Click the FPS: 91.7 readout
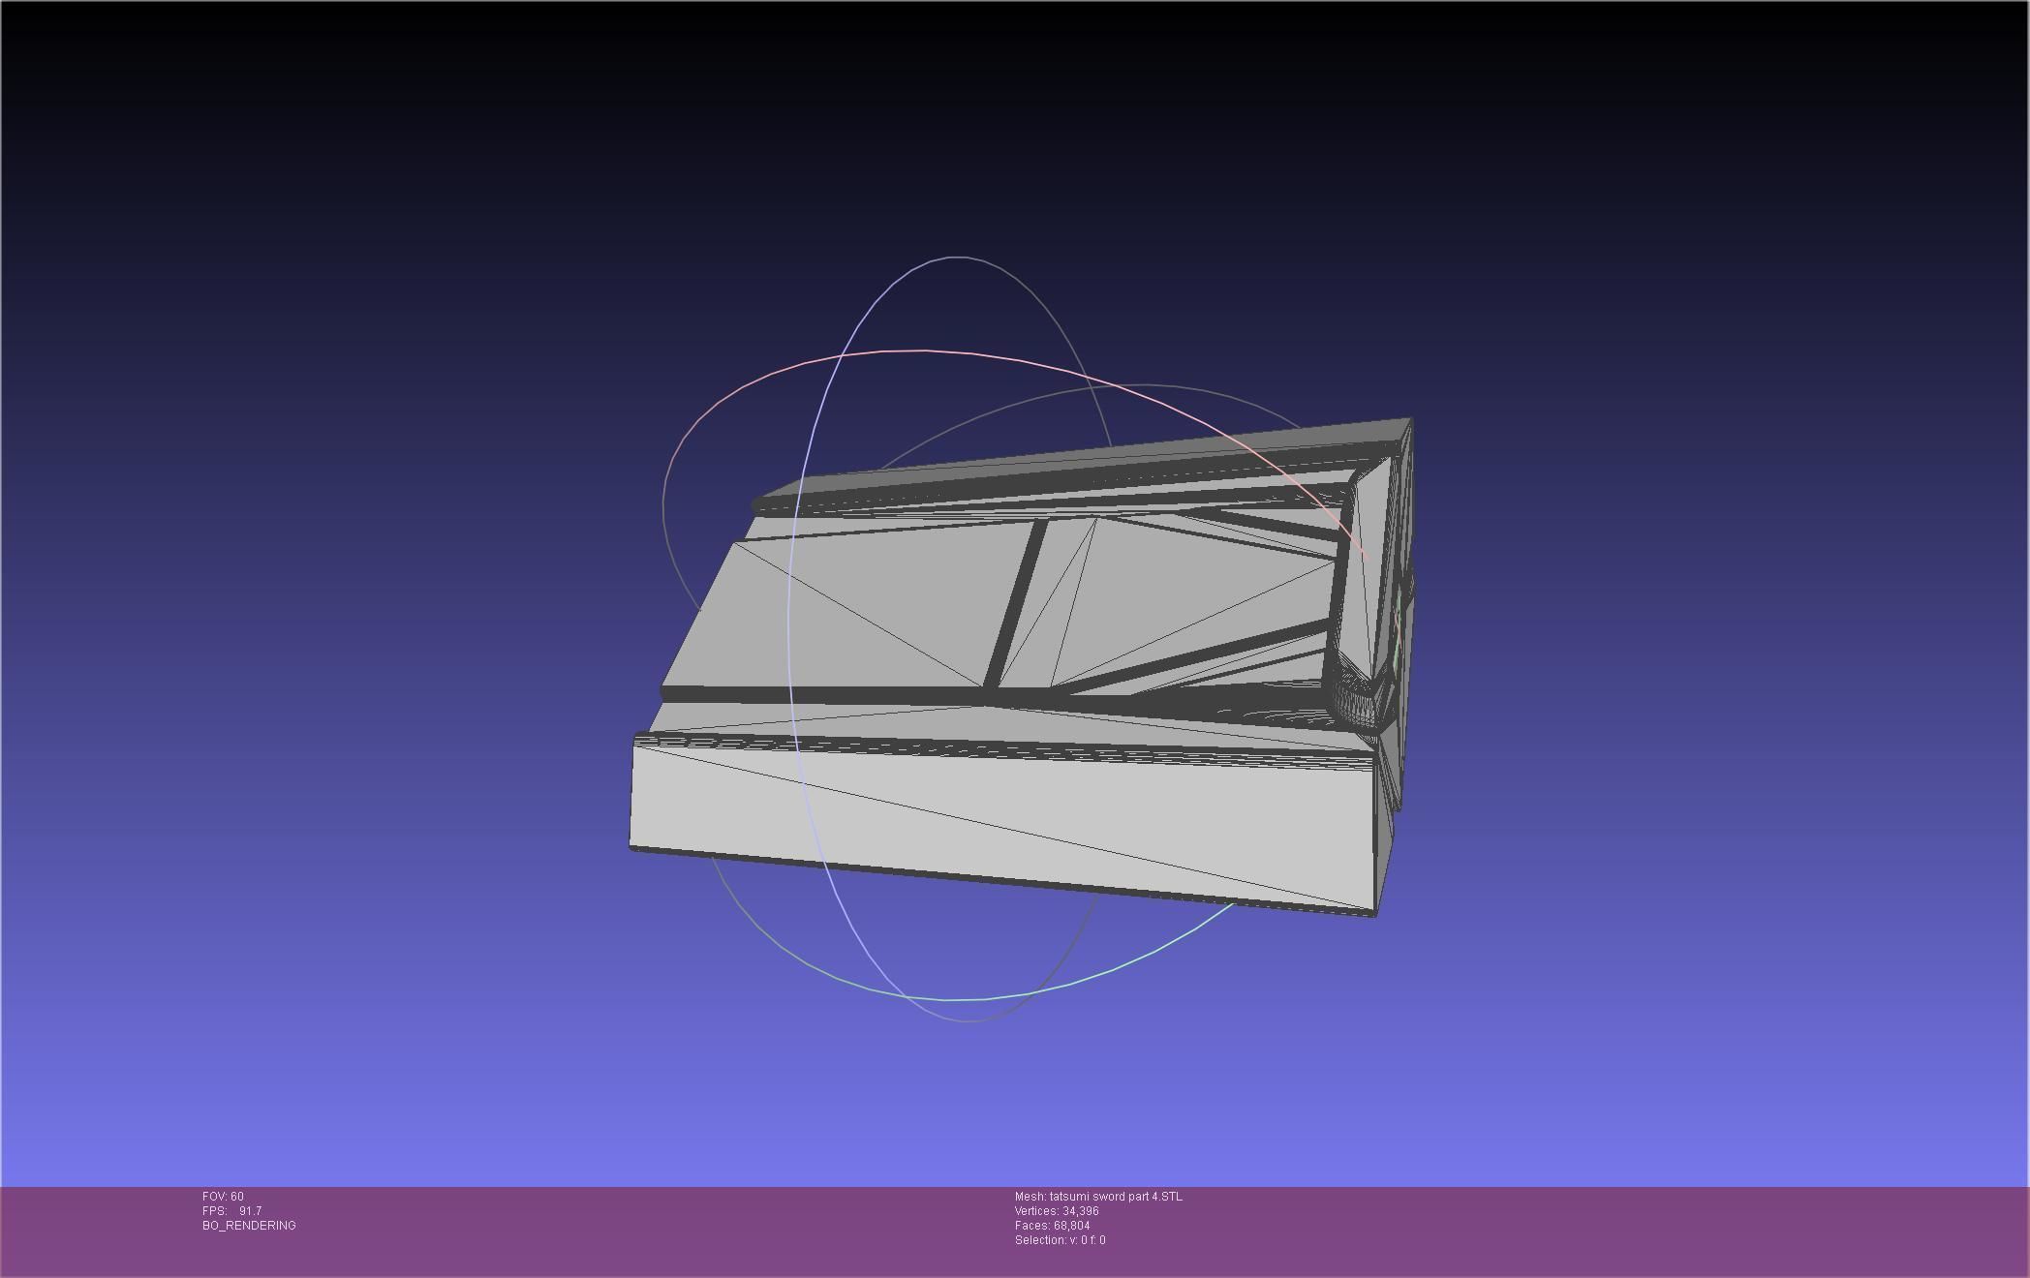 (x=231, y=1211)
